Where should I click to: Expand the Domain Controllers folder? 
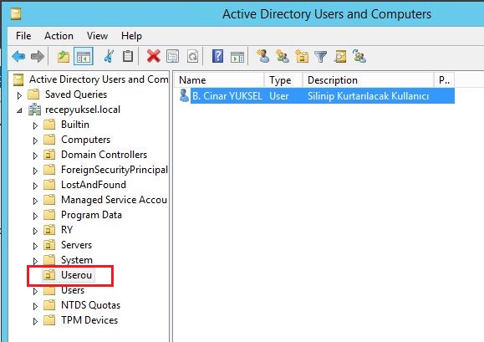coord(35,156)
